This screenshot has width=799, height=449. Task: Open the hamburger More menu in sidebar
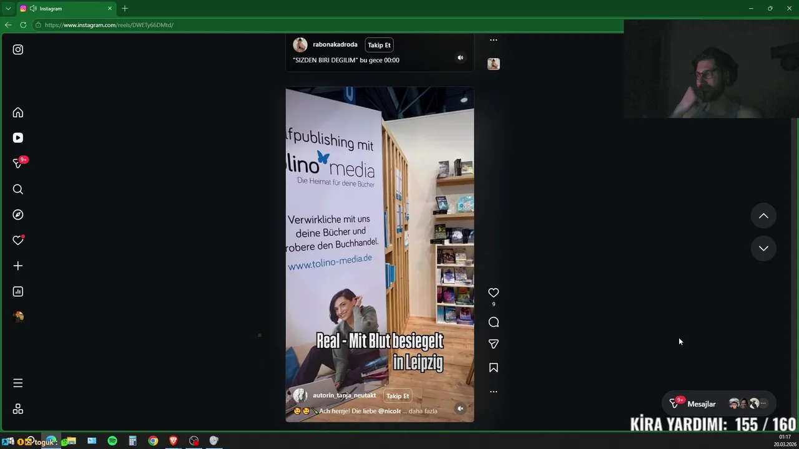coord(18,383)
